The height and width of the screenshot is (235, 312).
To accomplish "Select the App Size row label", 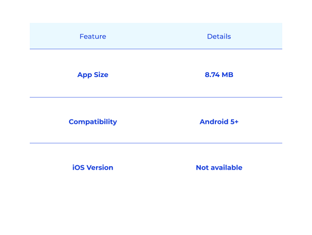I will pos(93,75).
